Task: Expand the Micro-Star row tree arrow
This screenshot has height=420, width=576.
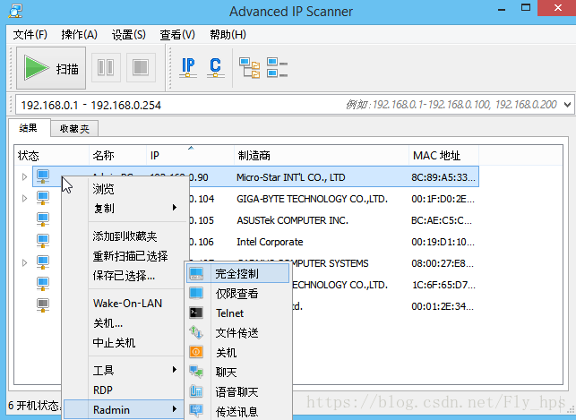Action: click(x=24, y=177)
